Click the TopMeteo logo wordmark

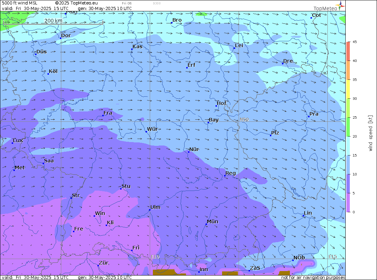325,8
